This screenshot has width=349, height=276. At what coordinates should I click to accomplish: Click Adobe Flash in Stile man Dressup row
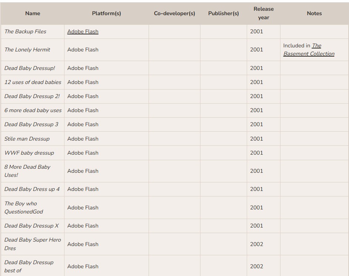coord(83,139)
